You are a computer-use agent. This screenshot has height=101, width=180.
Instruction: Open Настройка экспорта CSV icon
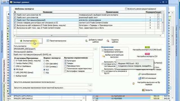coord(147,54)
